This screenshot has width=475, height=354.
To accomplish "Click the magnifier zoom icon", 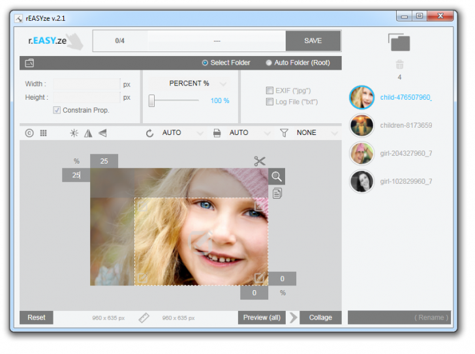I will click(277, 177).
